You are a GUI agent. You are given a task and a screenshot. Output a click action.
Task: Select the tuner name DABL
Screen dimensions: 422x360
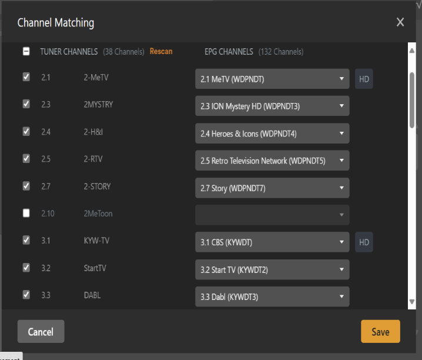pyautogui.click(x=92, y=295)
